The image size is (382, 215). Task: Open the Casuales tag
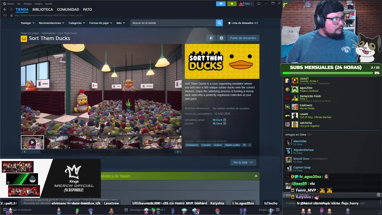point(206,145)
